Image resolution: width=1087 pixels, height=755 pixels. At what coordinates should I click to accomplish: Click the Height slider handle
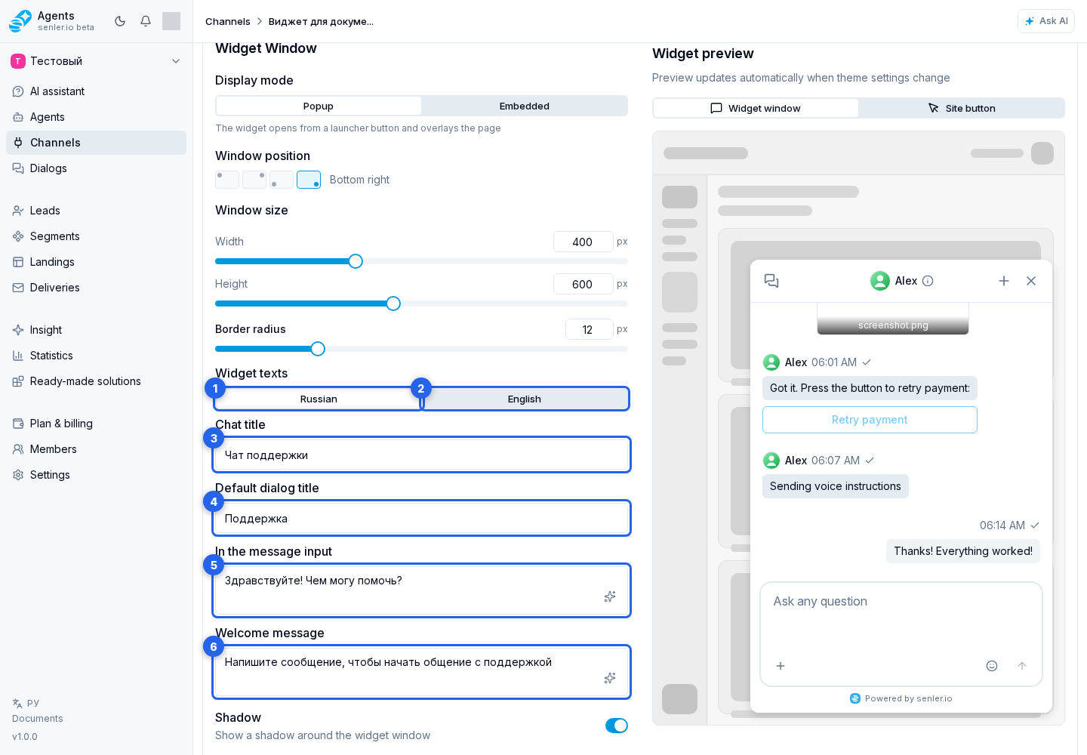393,304
